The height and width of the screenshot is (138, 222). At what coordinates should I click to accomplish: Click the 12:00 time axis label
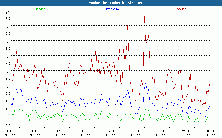coord(111,131)
